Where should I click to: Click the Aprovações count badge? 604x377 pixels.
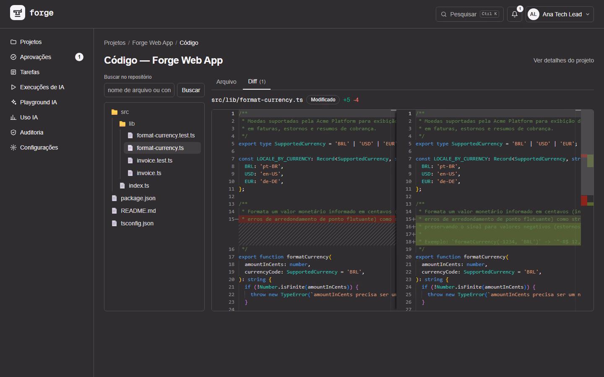point(79,57)
